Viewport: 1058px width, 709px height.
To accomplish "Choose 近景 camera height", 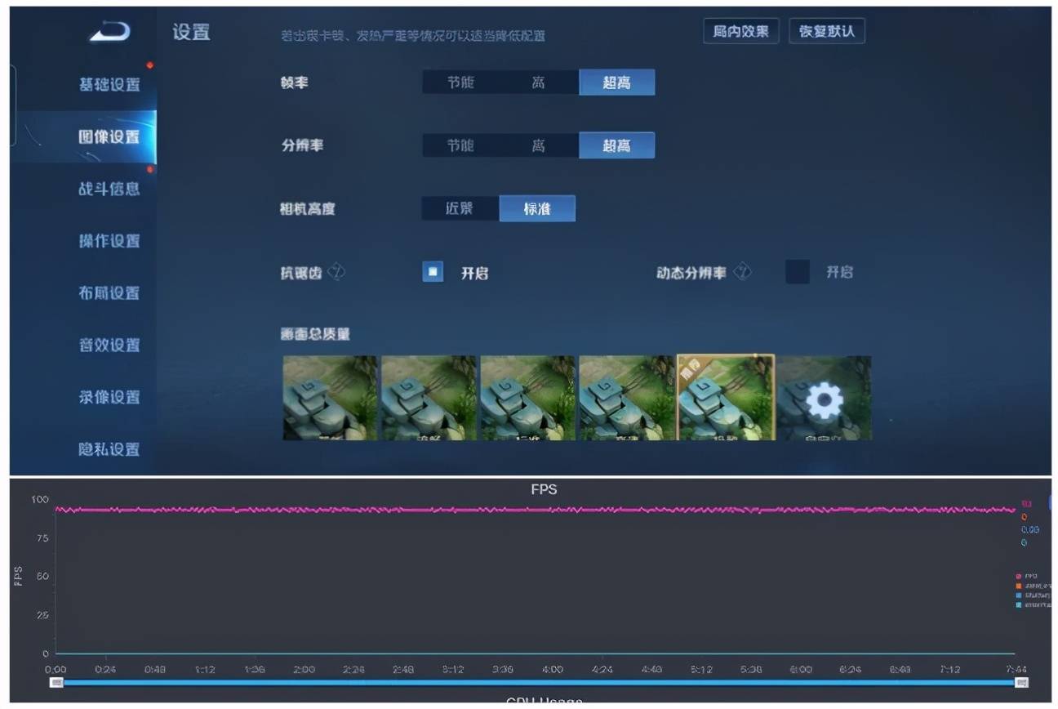I will [x=460, y=208].
